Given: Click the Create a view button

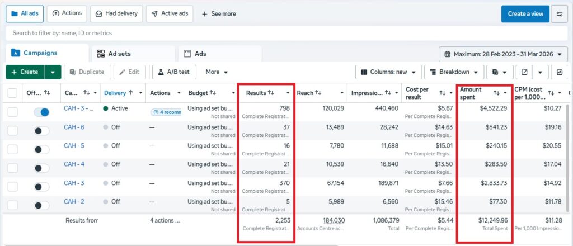Looking at the screenshot, I should coord(525,14).
